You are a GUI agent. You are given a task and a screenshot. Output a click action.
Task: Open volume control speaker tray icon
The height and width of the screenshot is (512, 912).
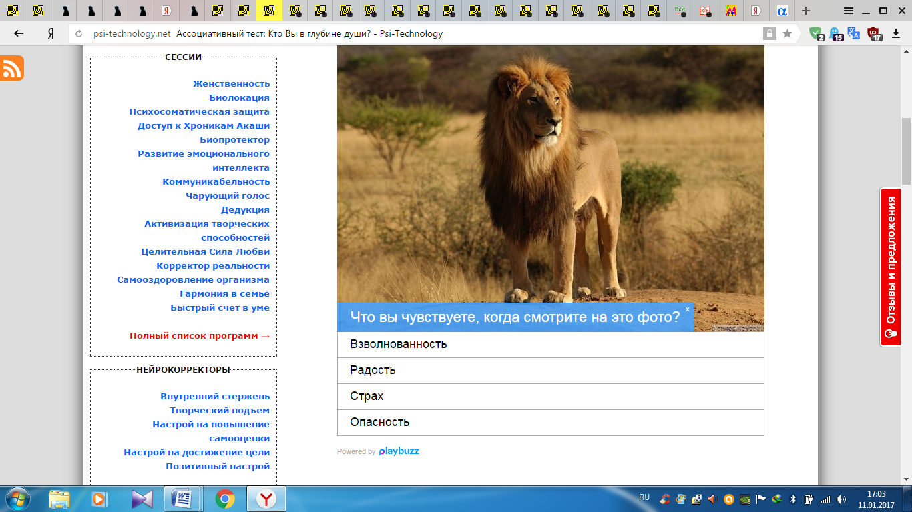pos(841,499)
